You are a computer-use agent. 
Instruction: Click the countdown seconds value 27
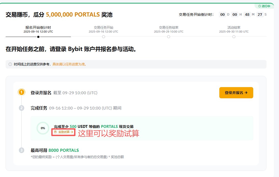click(260, 15)
